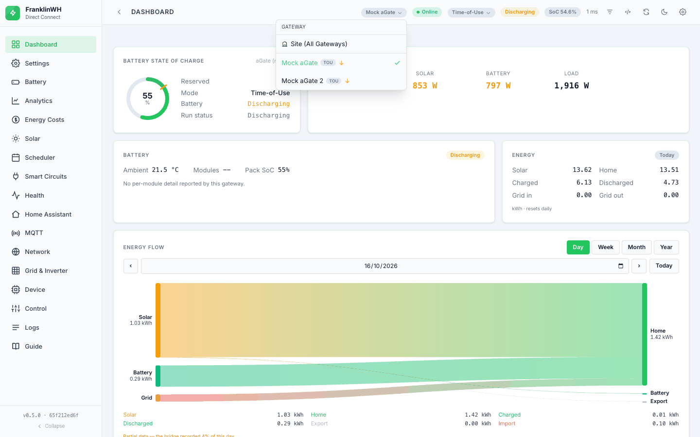Switch energy flow to Year view
The height and width of the screenshot is (437, 700).
[666, 248]
